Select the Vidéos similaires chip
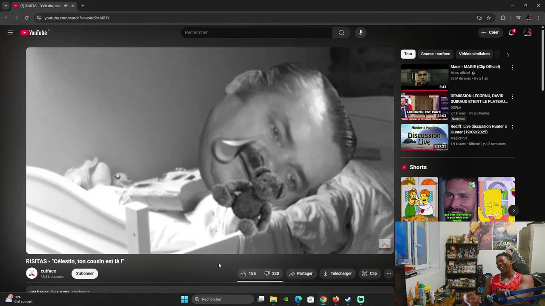The height and width of the screenshot is (306, 545). click(474, 54)
